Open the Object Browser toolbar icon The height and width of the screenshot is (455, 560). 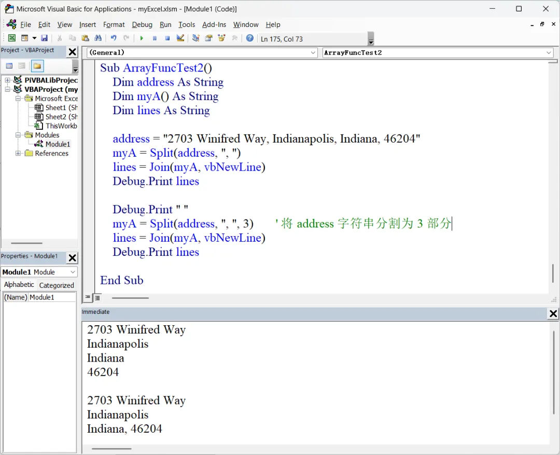click(221, 38)
